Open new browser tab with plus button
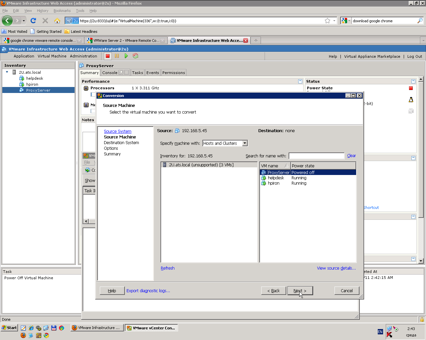 coord(256,41)
